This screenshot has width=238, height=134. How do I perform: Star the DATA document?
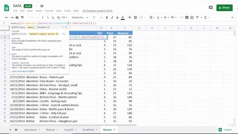click(37, 6)
